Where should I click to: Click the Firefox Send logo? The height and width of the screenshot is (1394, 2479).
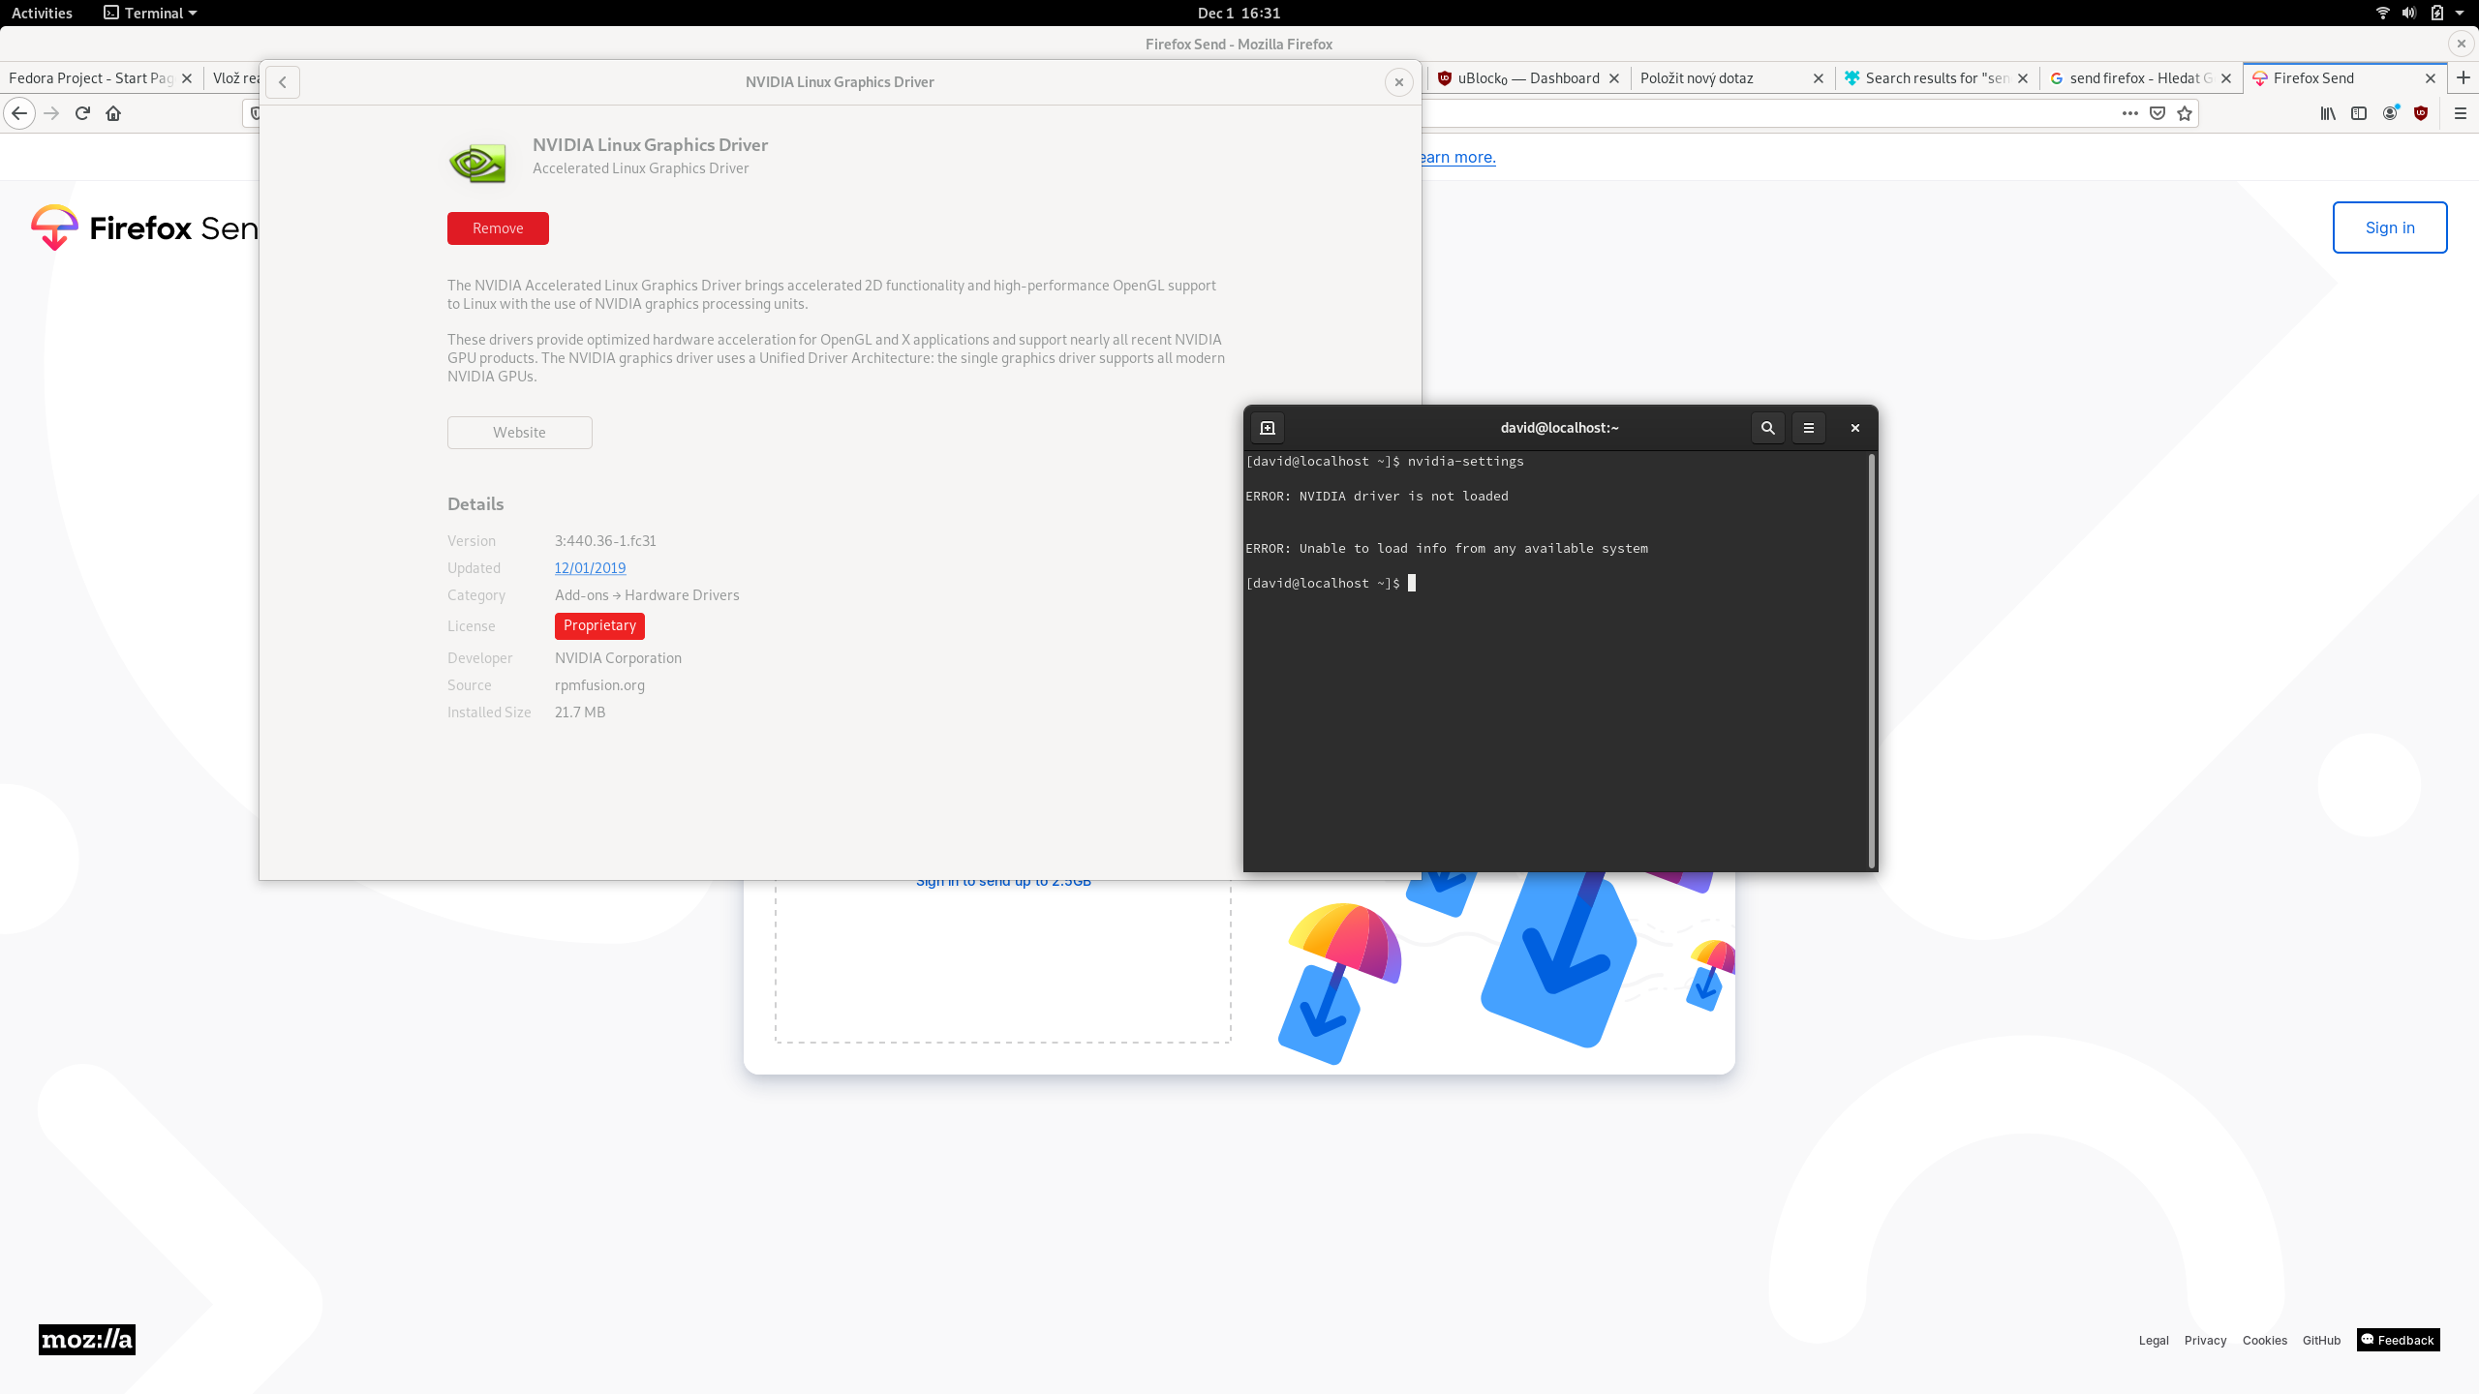point(144,227)
